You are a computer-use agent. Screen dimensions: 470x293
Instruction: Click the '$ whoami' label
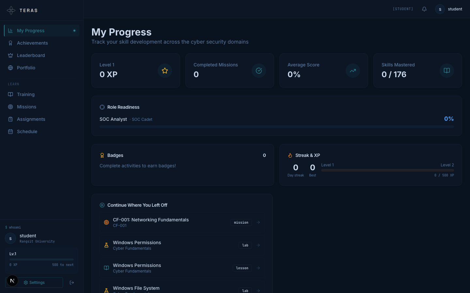(13, 227)
